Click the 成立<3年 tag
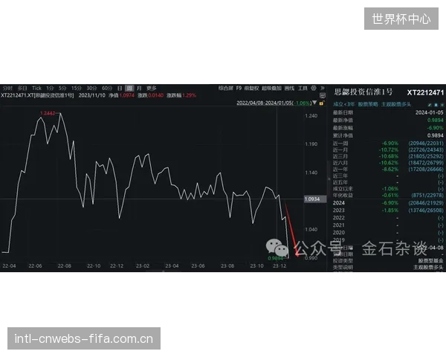Screen dimensions: 446x357 pos(343,104)
